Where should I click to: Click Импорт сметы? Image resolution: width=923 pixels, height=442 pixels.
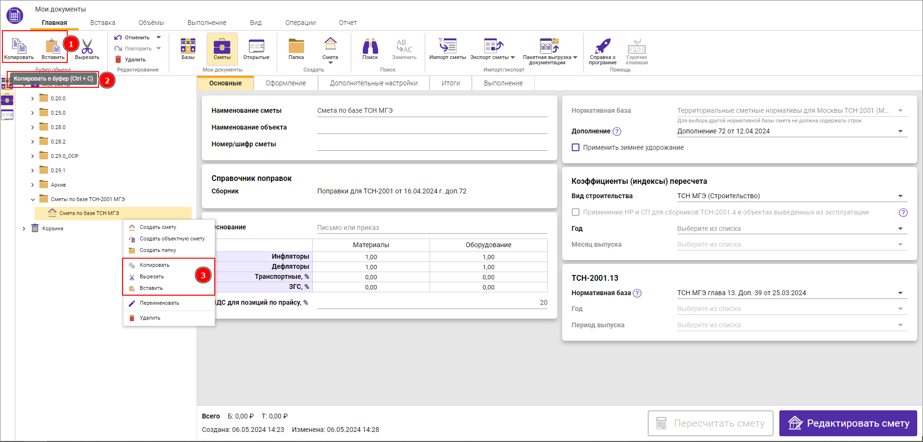pos(447,48)
